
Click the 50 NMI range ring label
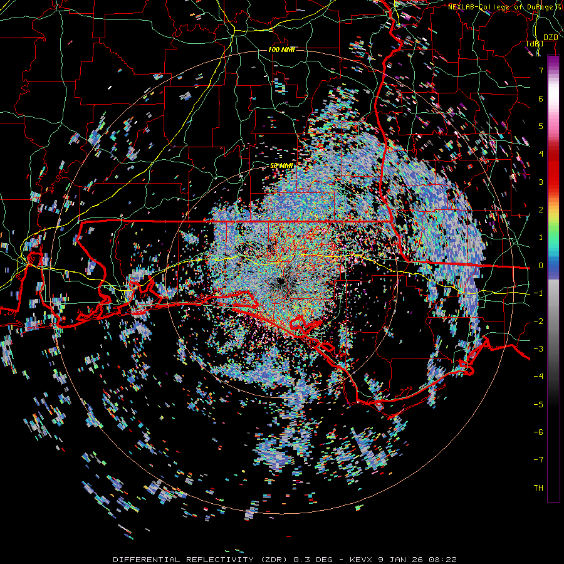click(281, 166)
